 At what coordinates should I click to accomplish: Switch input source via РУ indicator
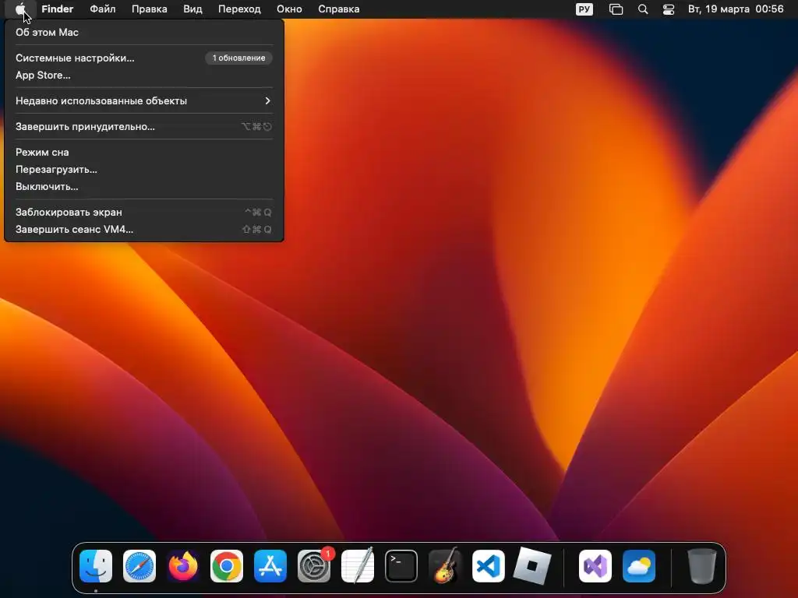[584, 9]
